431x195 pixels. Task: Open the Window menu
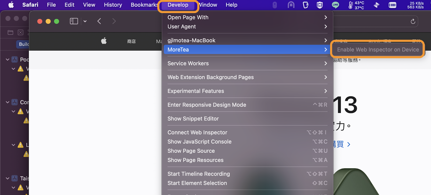click(208, 5)
